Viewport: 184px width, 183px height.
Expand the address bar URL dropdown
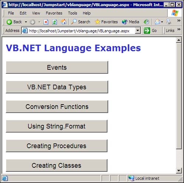(x=138, y=31)
